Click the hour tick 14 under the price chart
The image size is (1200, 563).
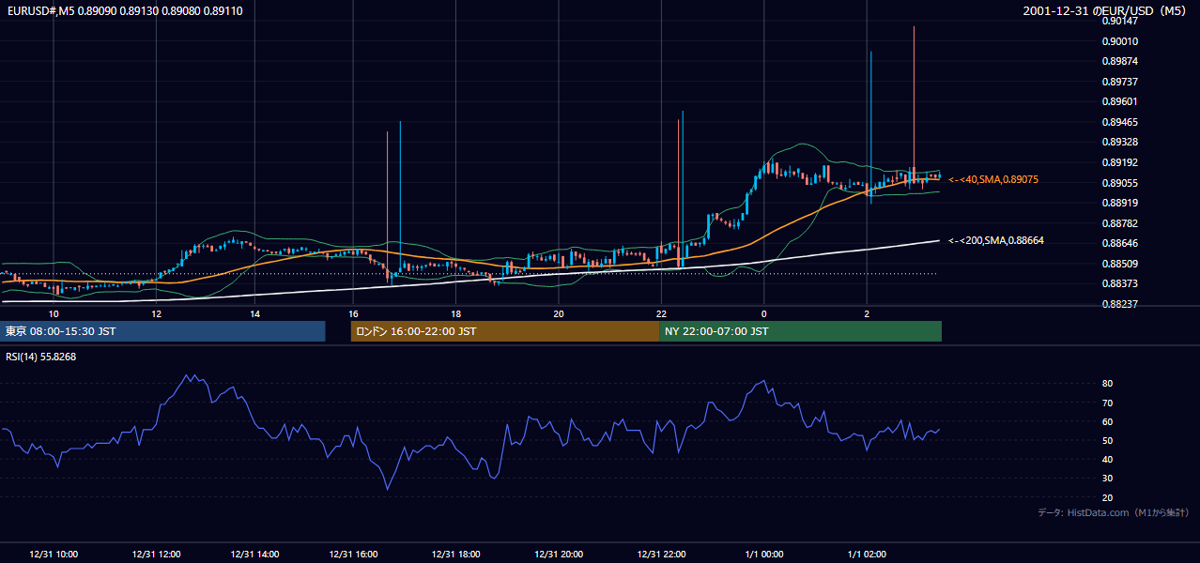254,313
